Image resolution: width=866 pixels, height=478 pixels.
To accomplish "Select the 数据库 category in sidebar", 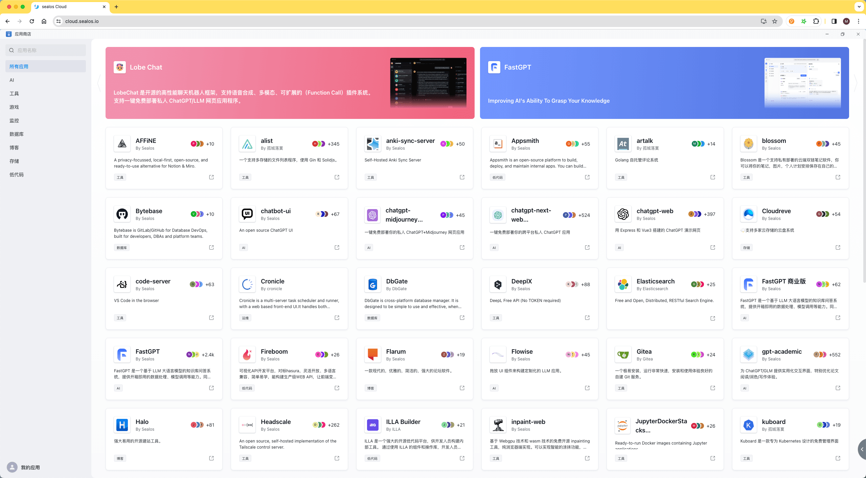I will pyautogui.click(x=17, y=134).
